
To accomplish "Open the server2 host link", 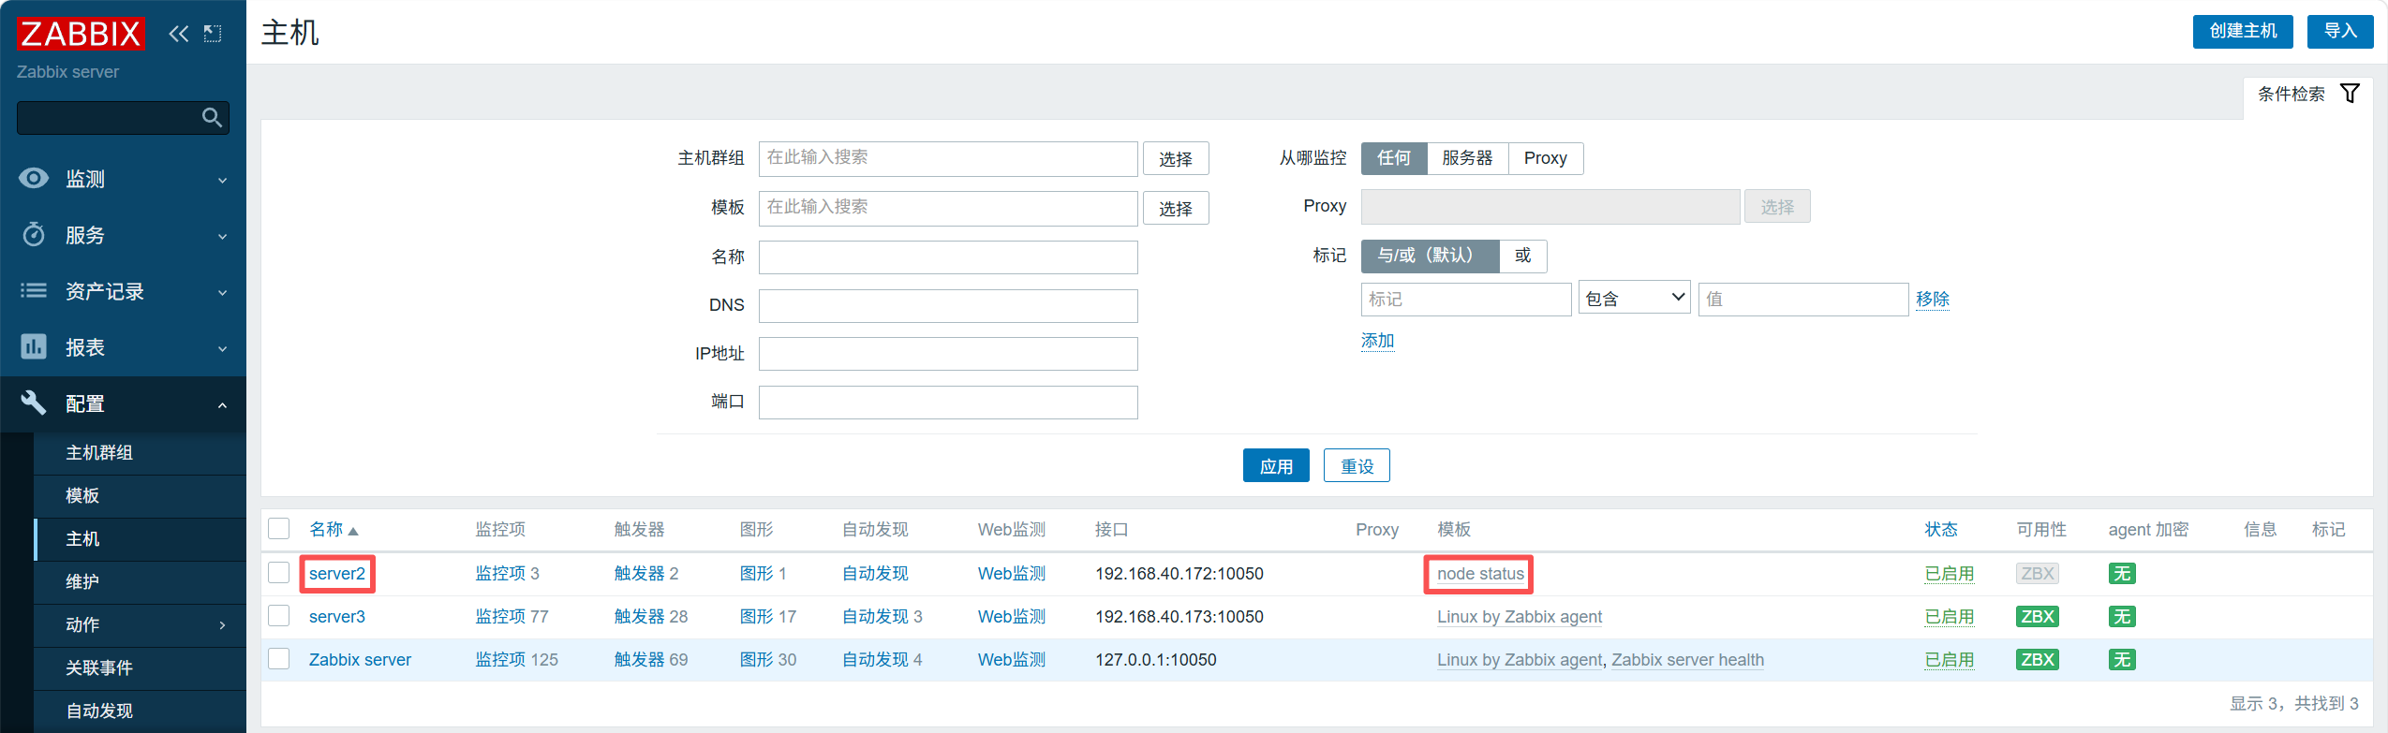I will tap(337, 574).
